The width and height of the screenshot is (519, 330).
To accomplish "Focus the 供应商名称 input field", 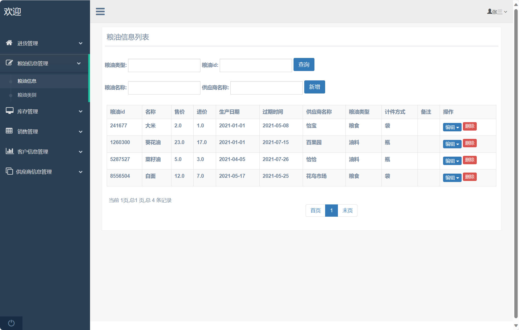I will (266, 88).
